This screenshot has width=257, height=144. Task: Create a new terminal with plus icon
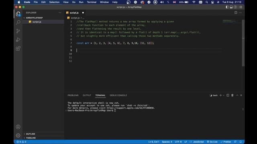click(220, 95)
